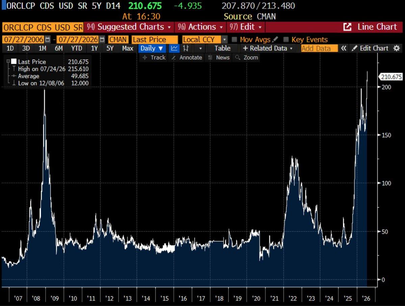Image resolution: width=405 pixels, height=306 pixels.
Task: Open the Actions menu
Action: (200, 27)
